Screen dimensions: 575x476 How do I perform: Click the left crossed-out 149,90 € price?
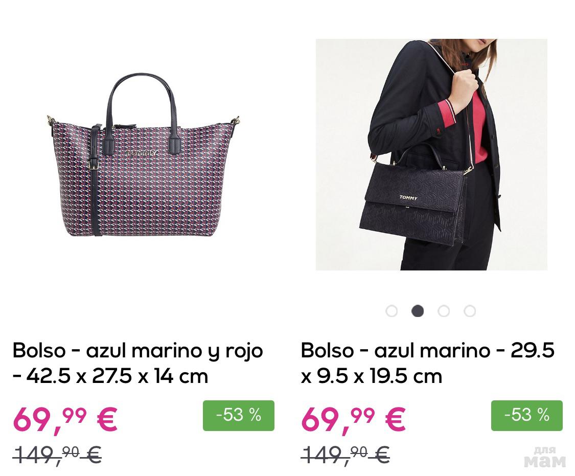[57, 456]
